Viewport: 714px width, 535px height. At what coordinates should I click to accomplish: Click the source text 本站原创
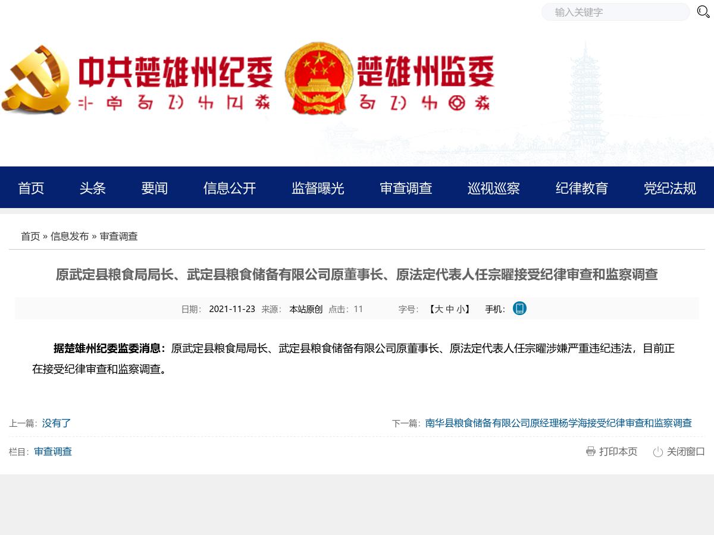306,309
